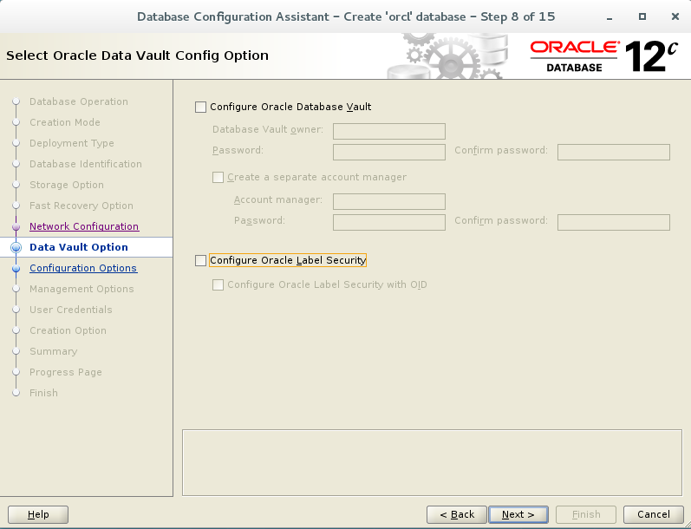Click the disabled Finish button

coord(586,514)
